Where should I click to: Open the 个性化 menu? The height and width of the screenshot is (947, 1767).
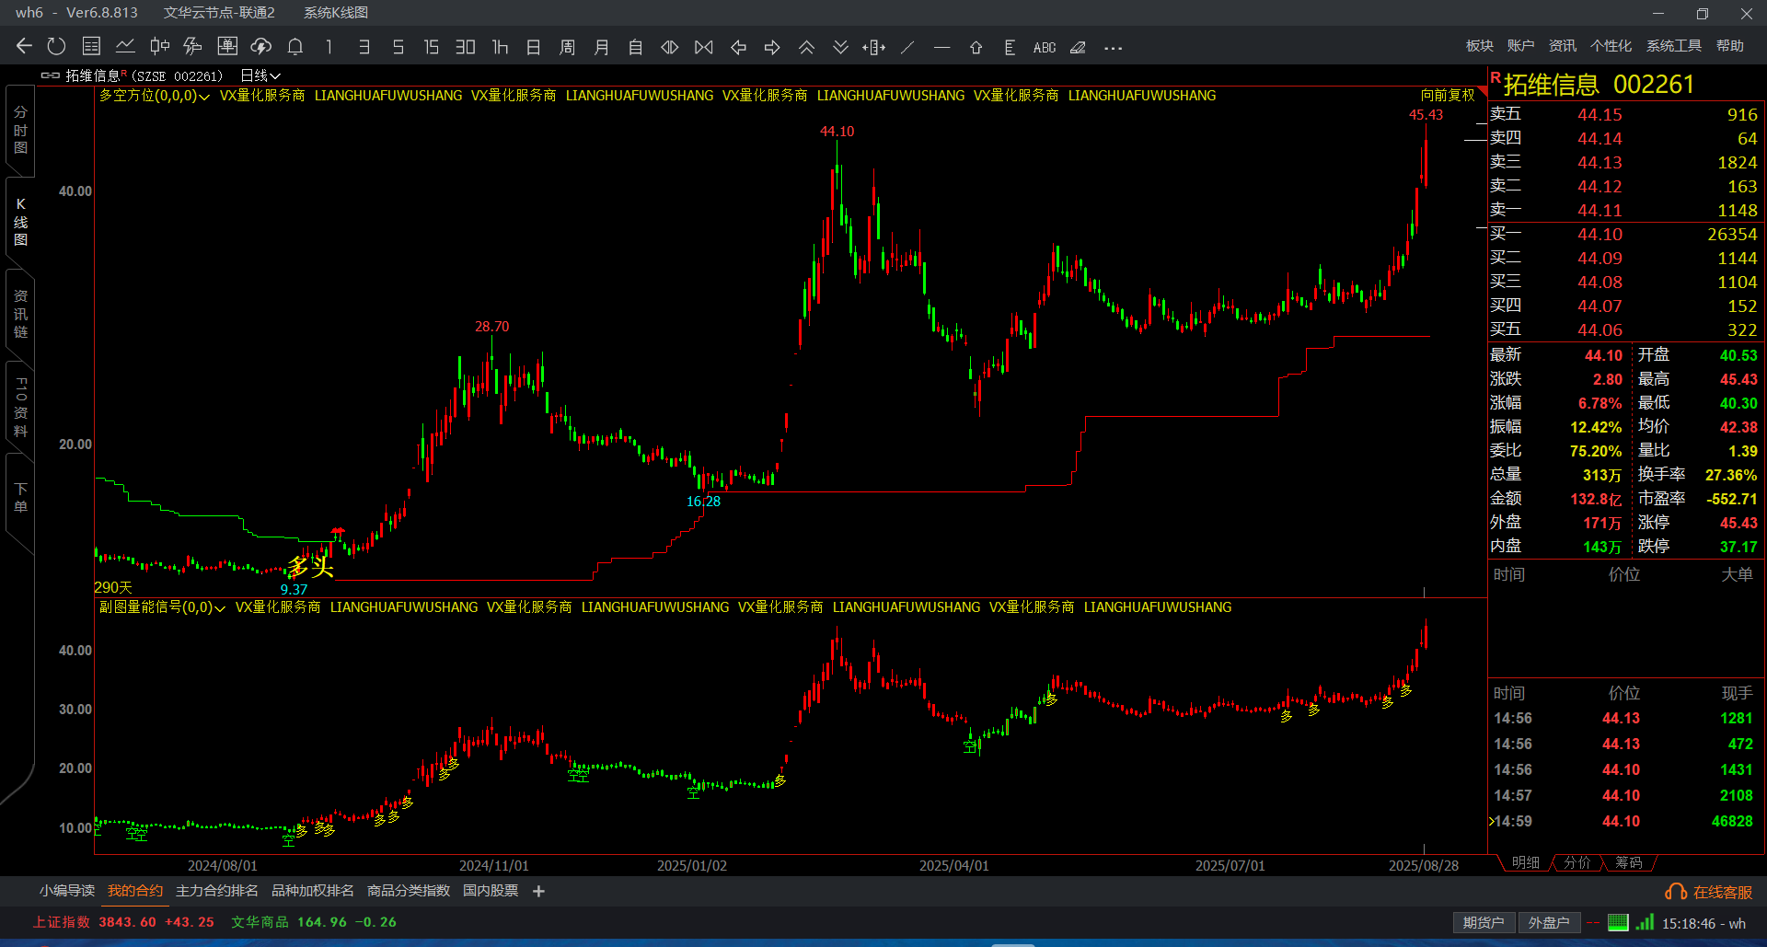(1611, 46)
